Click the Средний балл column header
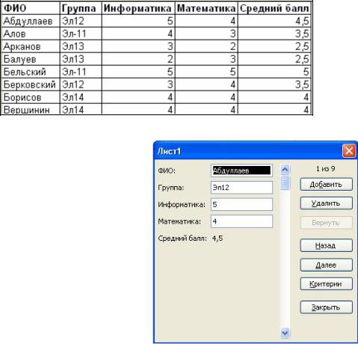Screen dimensions: 358x344 click(x=274, y=8)
